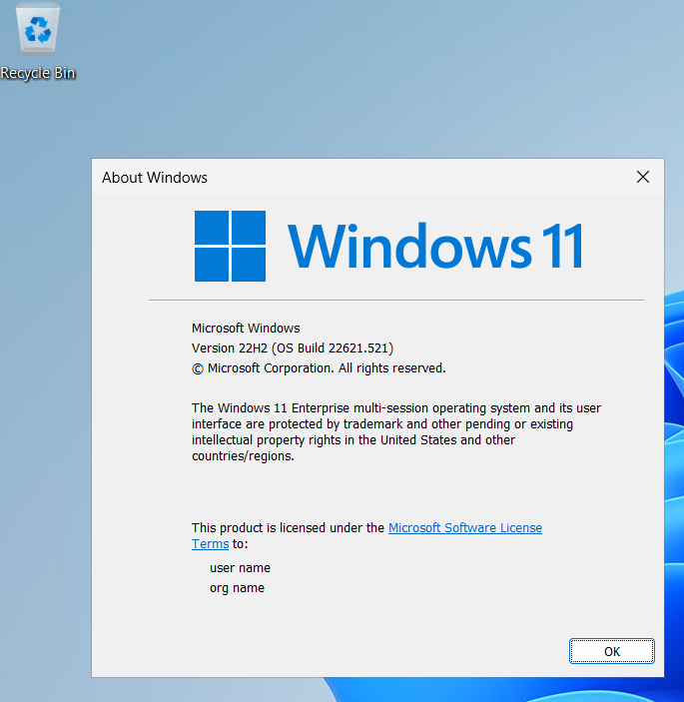The height and width of the screenshot is (702, 684).
Task: Click the 'Microsoft Windows' text line
Action: coord(246,329)
